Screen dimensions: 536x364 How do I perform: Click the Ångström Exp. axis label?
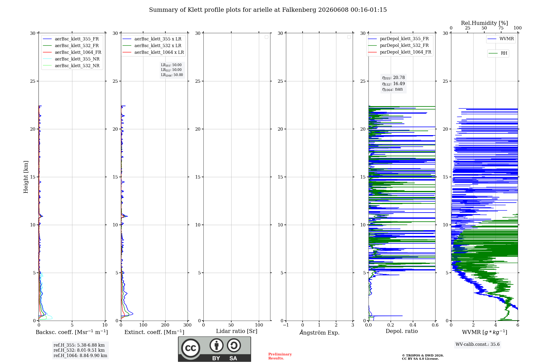(x=319, y=332)
